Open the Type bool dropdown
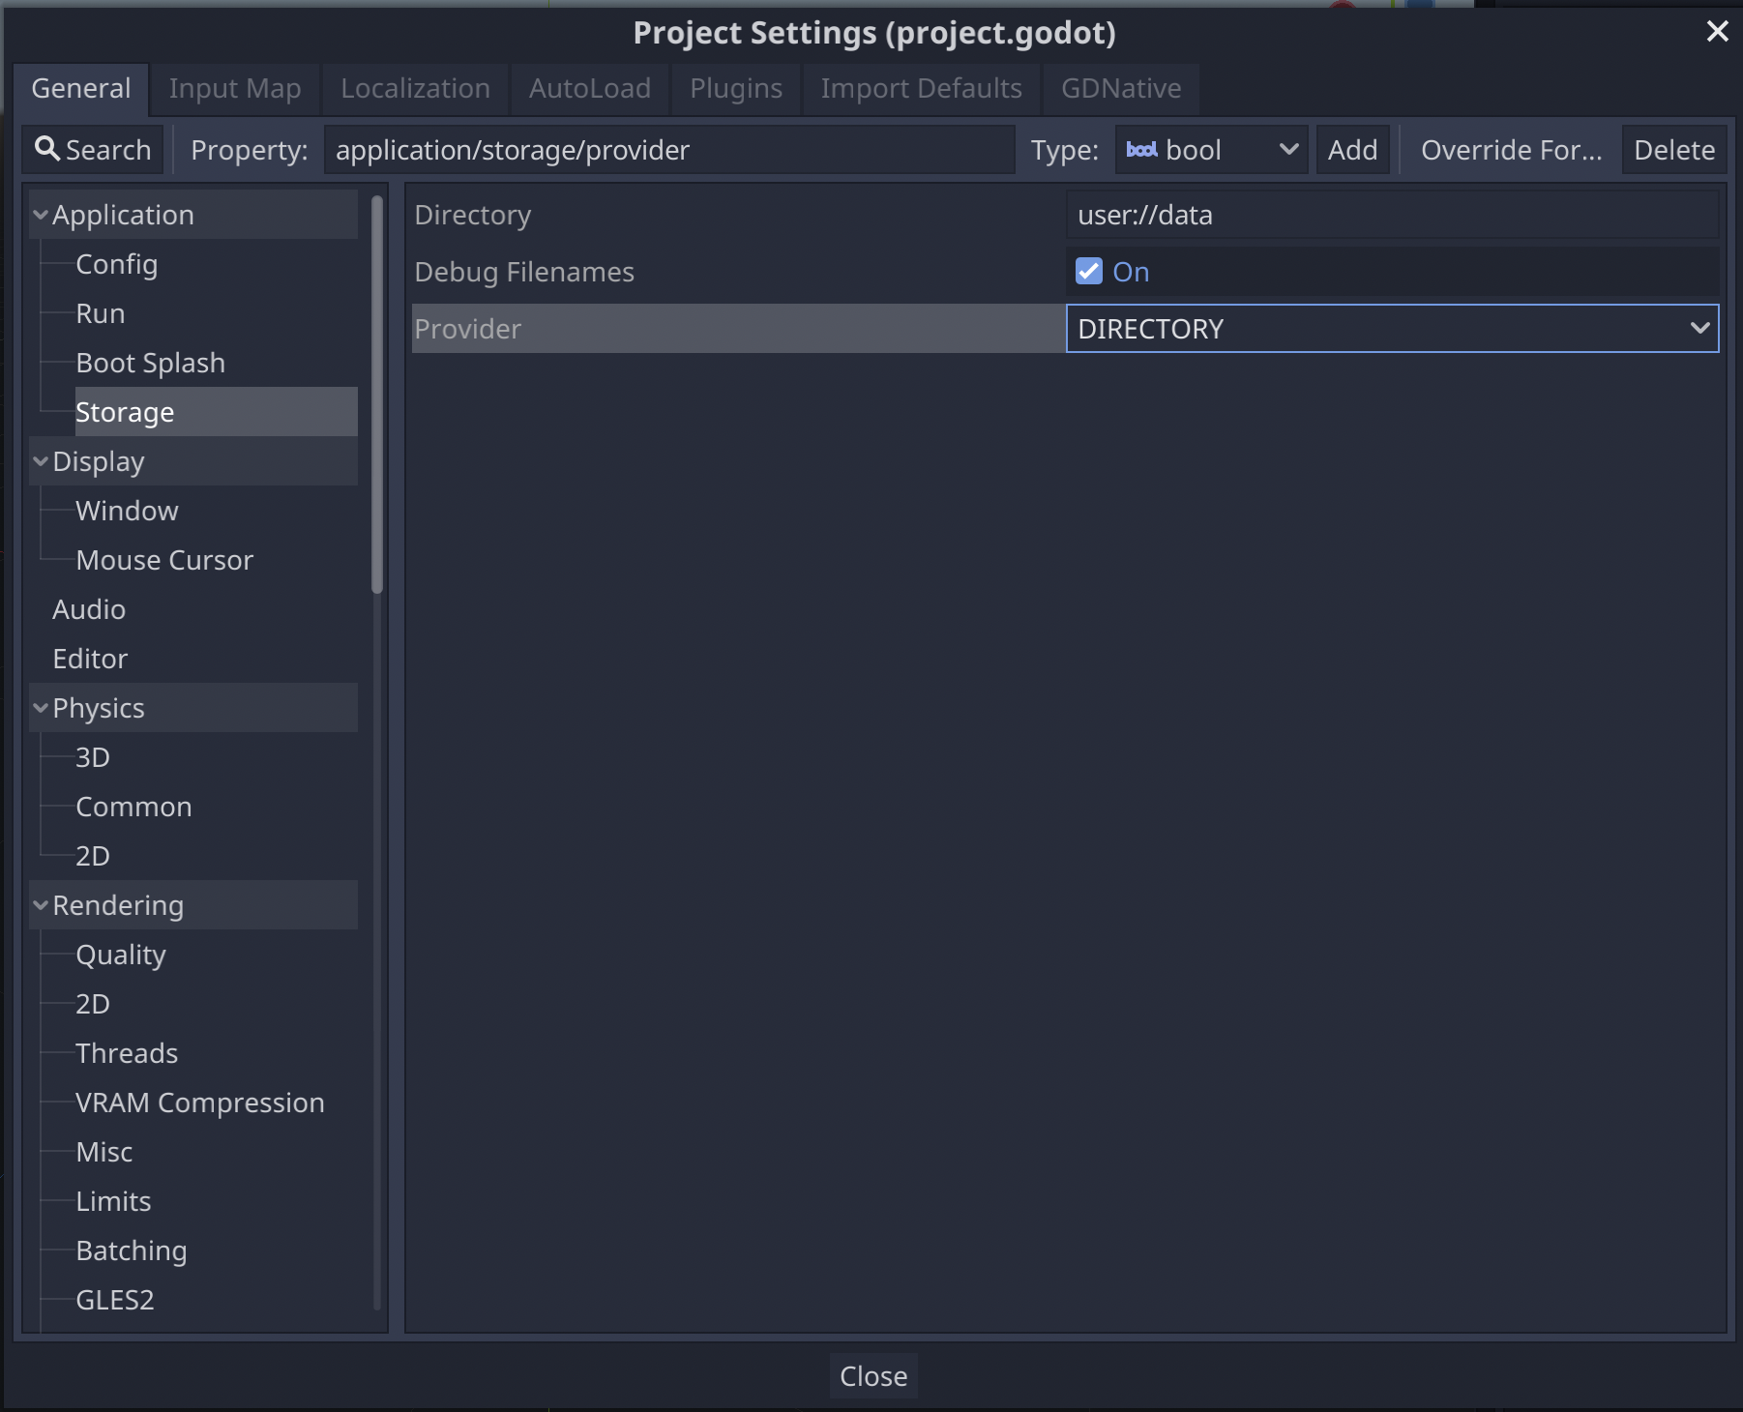Screen dimensions: 1743x1412 (1211, 150)
